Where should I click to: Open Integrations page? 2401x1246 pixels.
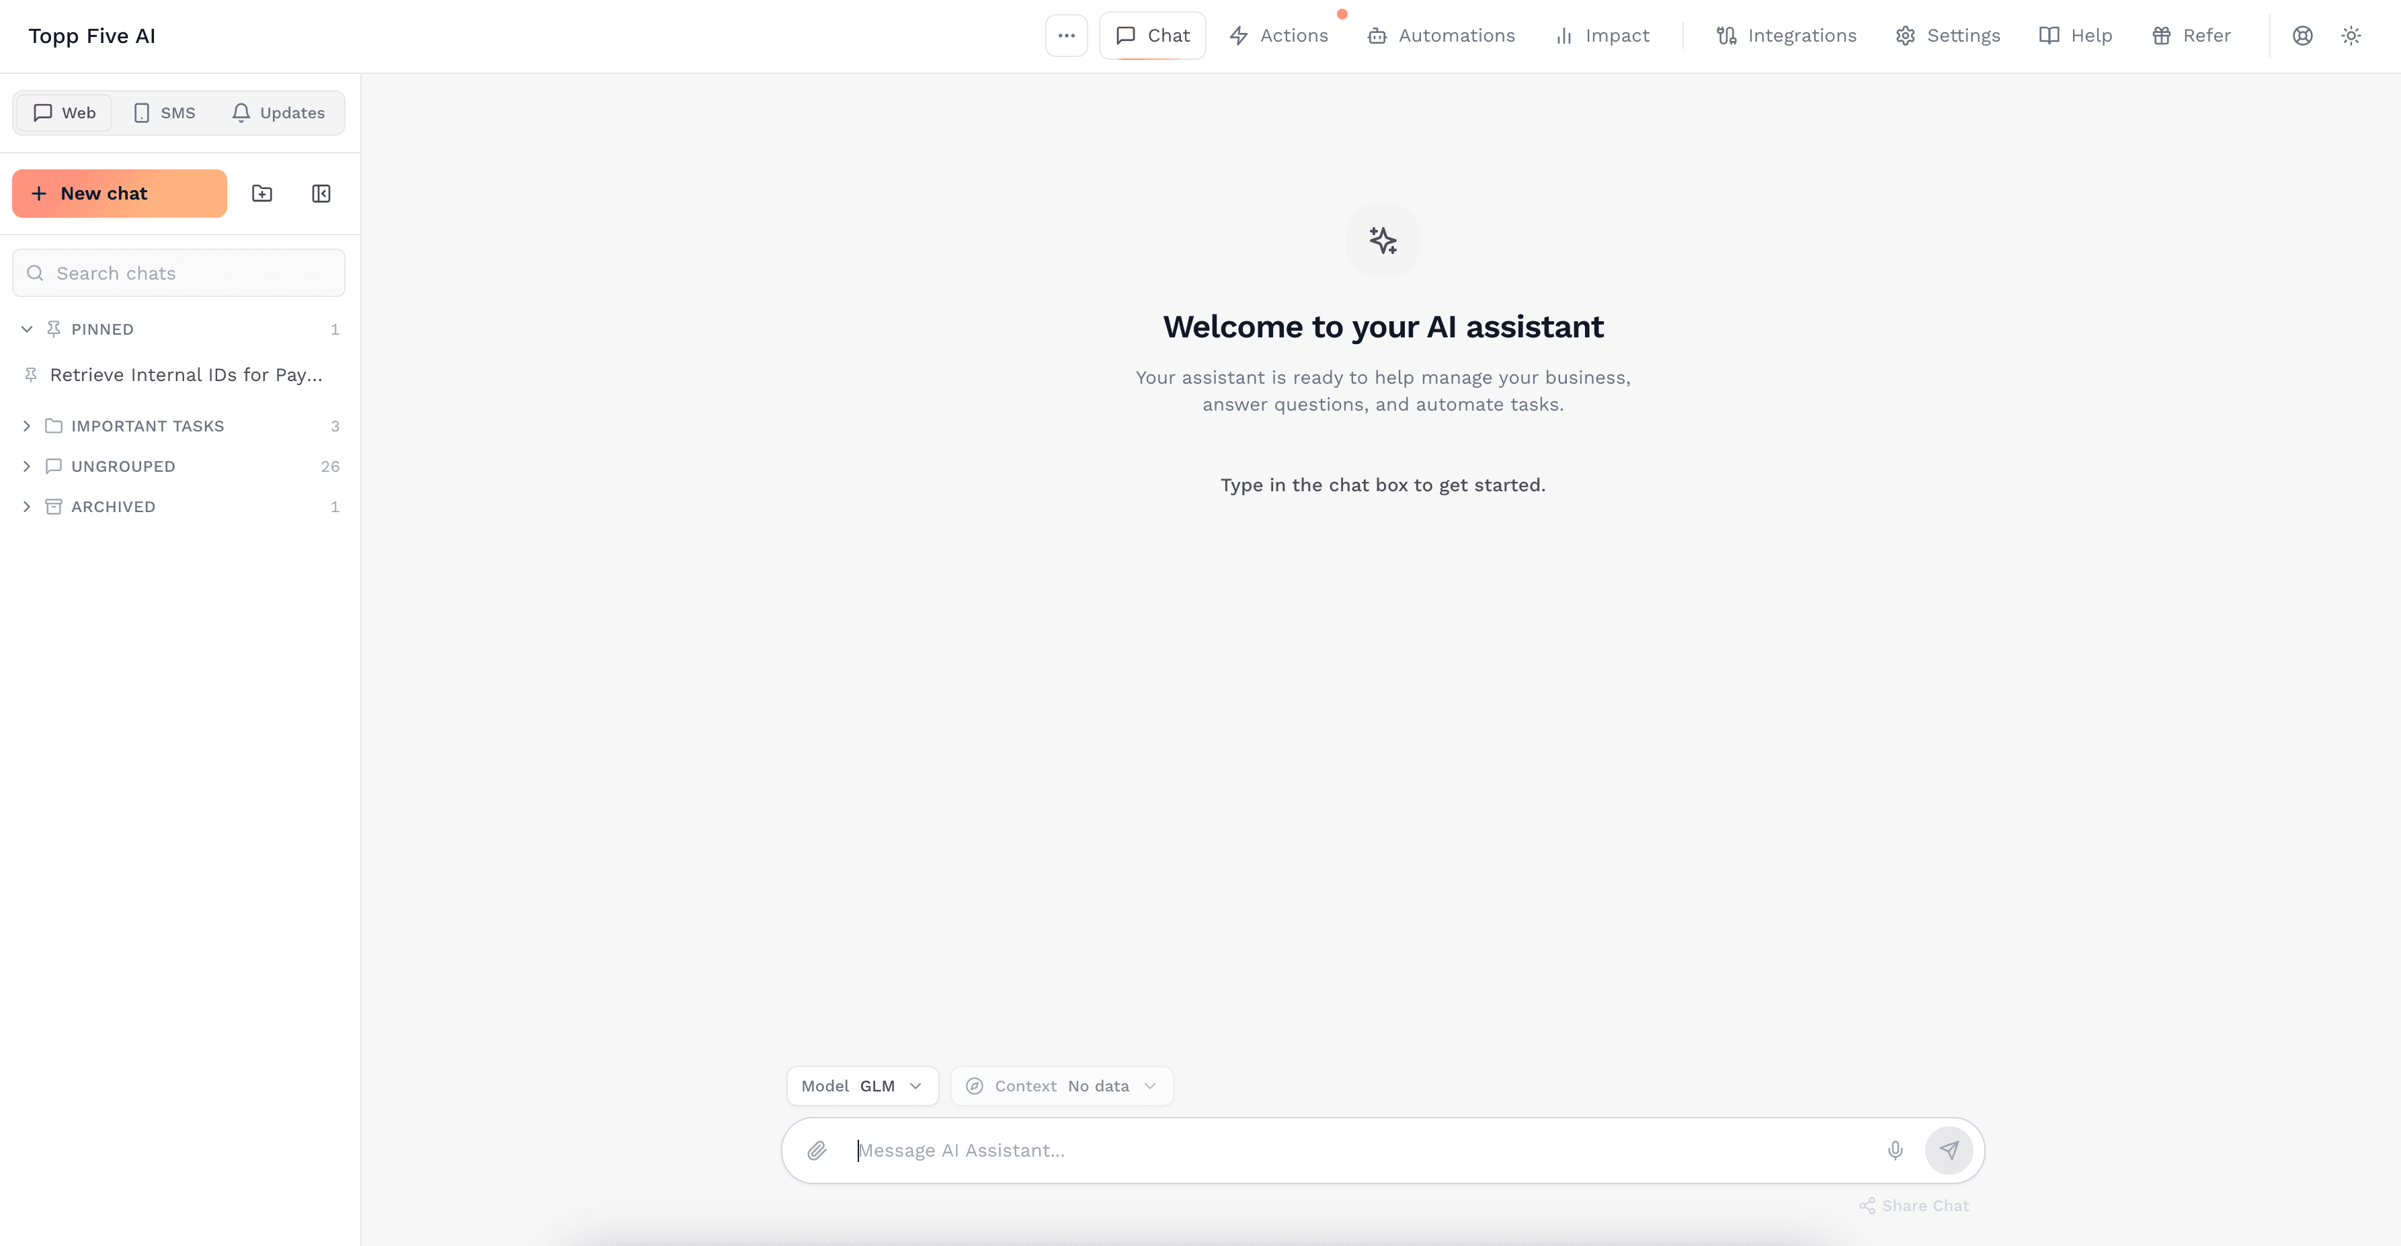[x=1787, y=36]
